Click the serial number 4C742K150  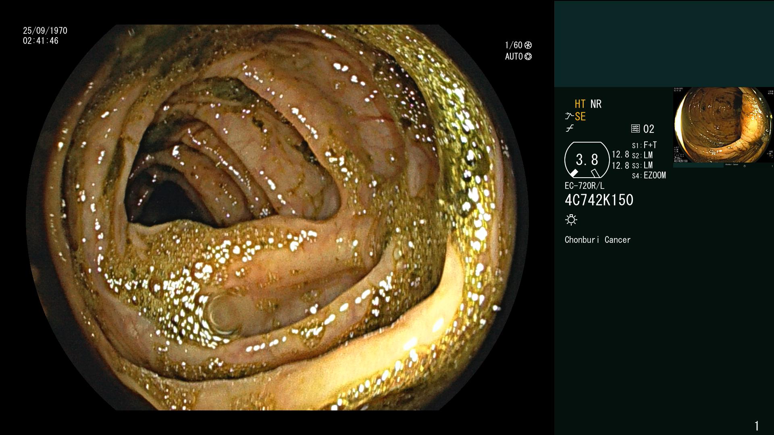[599, 200]
